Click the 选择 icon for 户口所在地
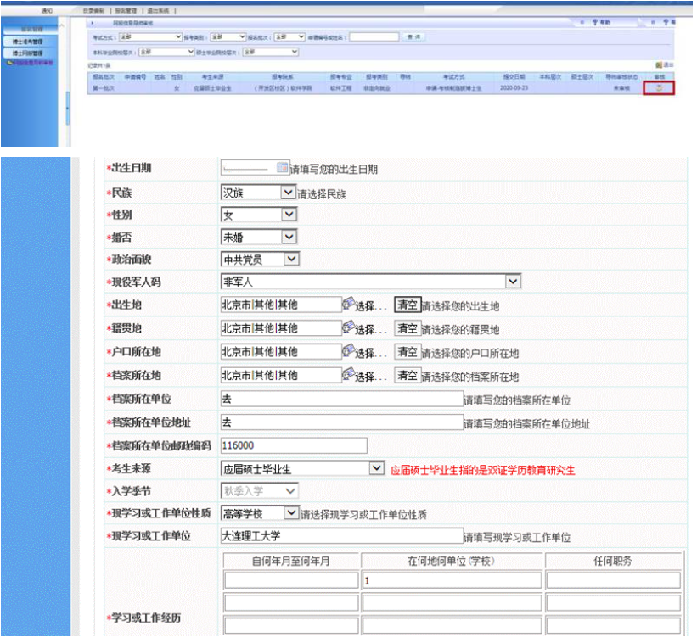Screen dimensions: 697x643 (x=349, y=352)
